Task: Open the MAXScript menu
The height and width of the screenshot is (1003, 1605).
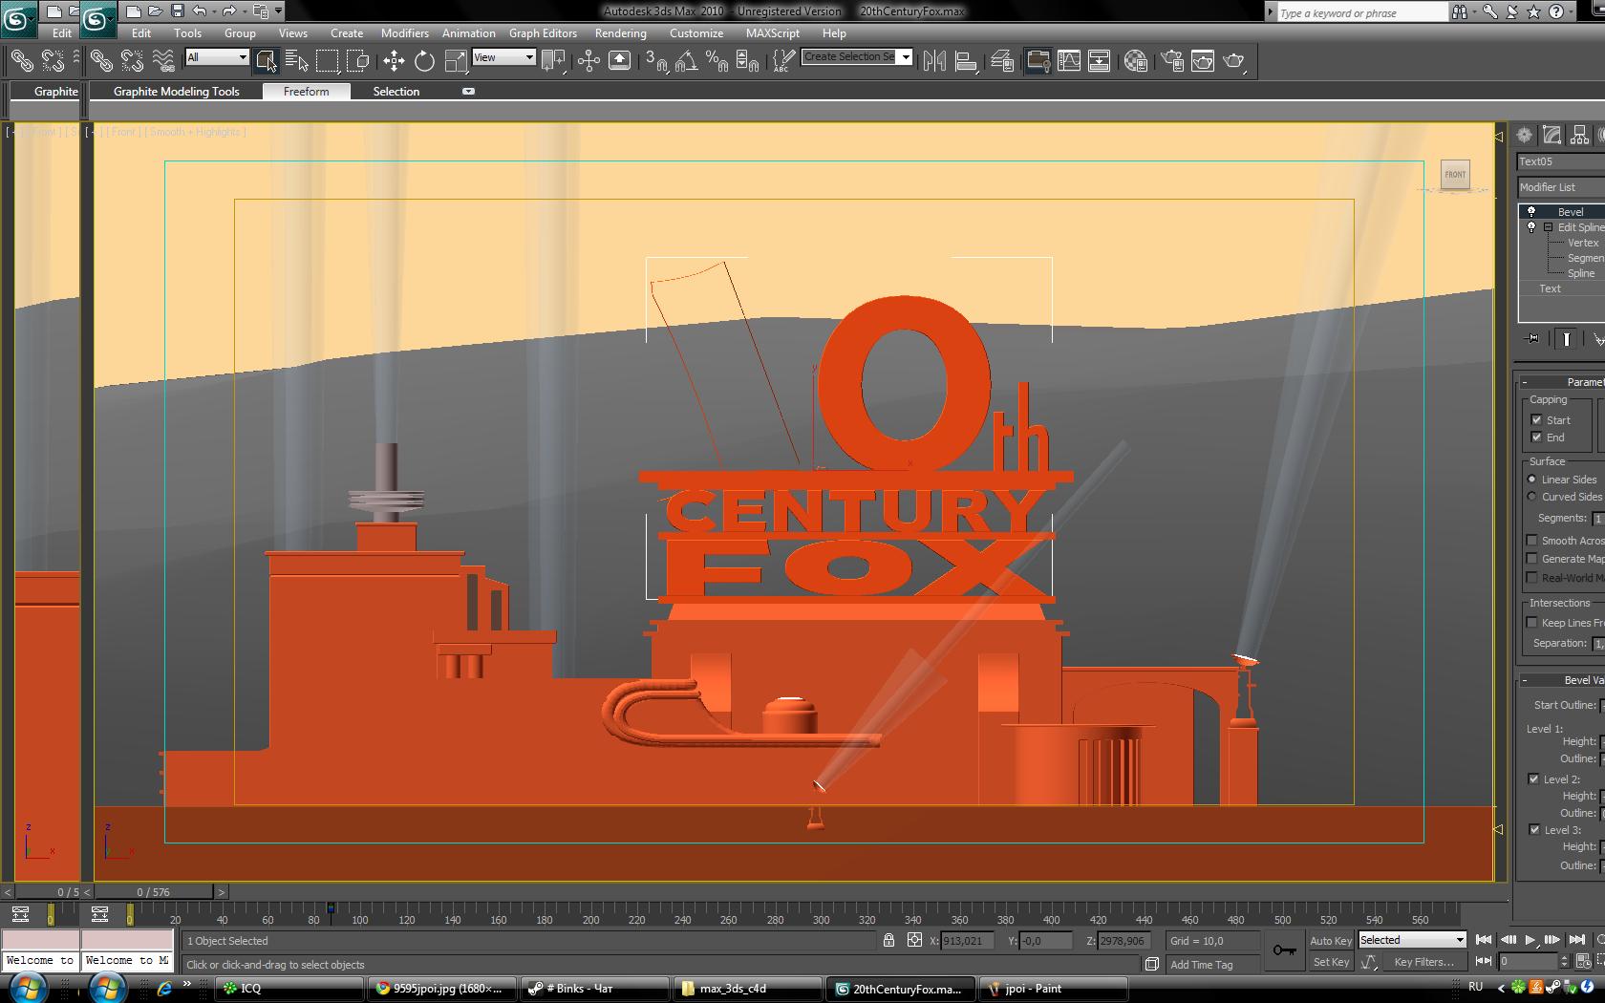Action: click(x=772, y=32)
